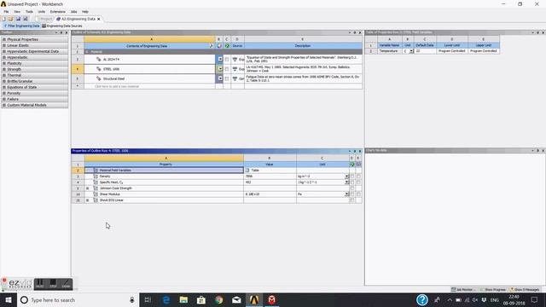Click the Shear Modulus property icon
546x307 pixels.
[x=96, y=194]
